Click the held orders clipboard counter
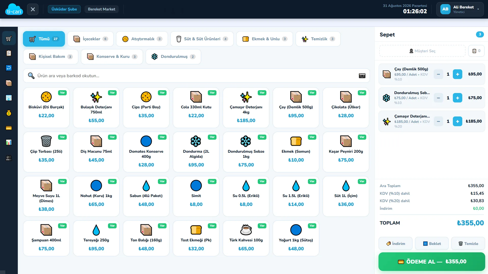The width and height of the screenshot is (488, 274). coord(476,51)
